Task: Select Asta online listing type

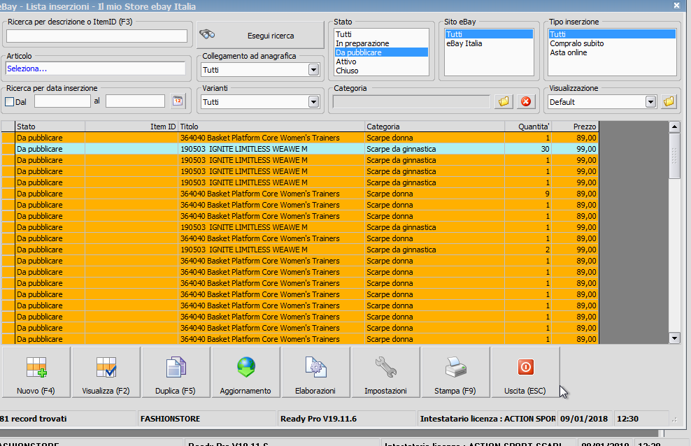Action: (x=612, y=52)
